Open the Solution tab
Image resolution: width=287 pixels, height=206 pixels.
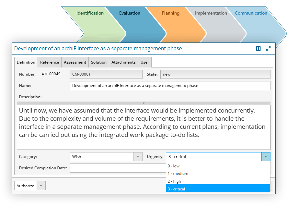click(x=99, y=62)
